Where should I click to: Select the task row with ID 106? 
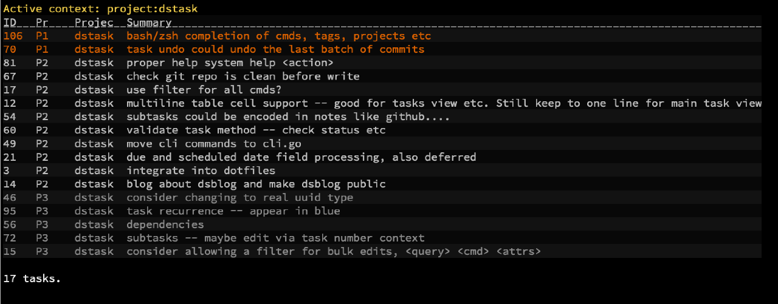pyautogui.click(x=382, y=36)
